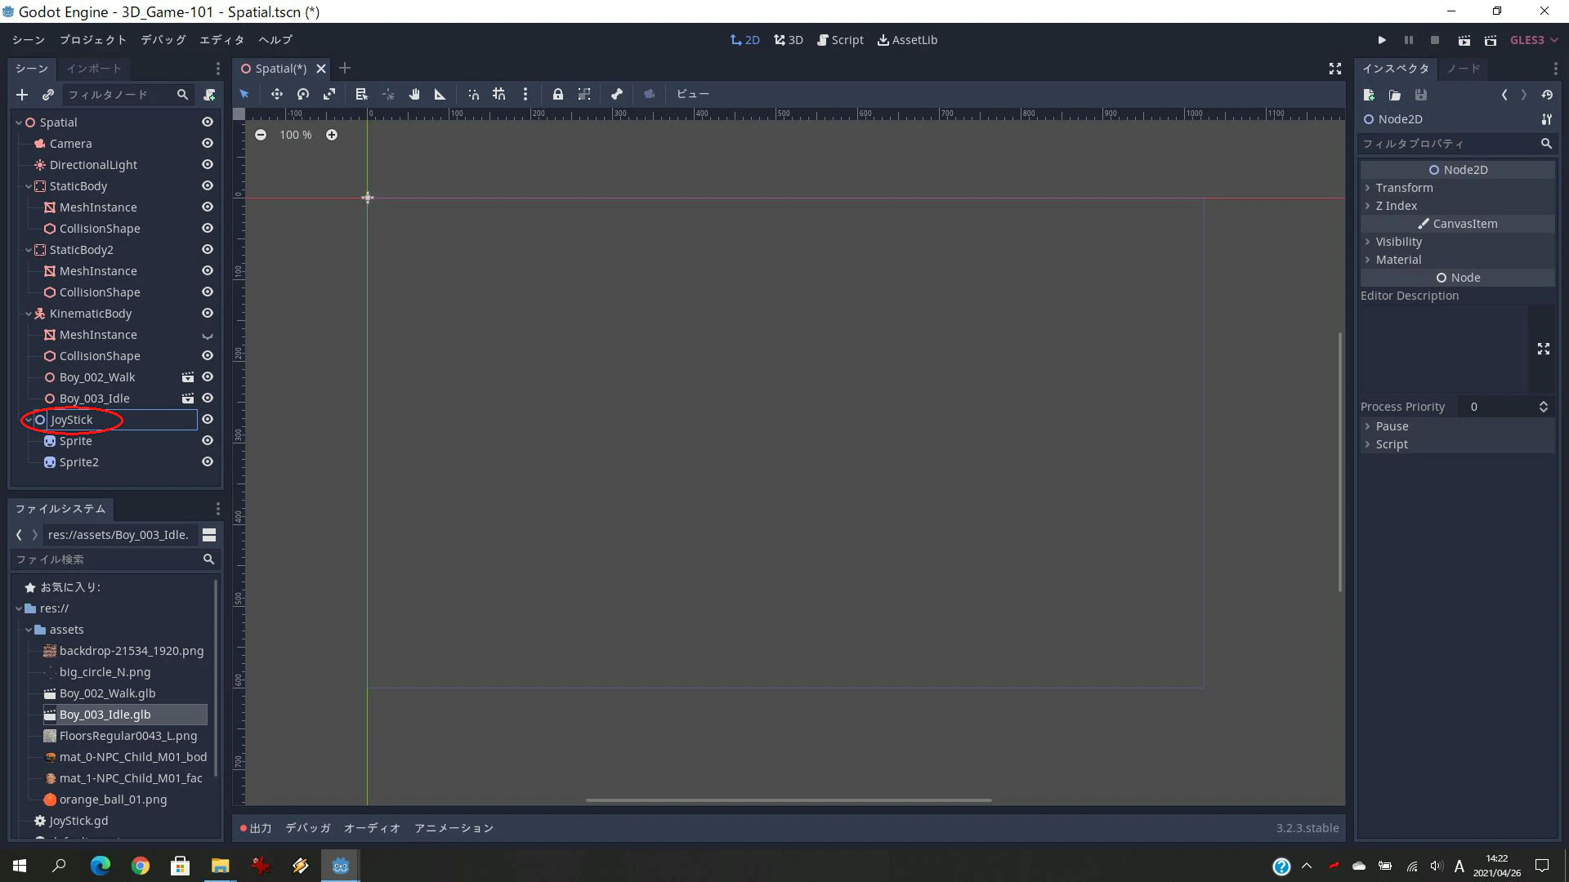Collapse the StaticBody node
1569x882 pixels.
(x=29, y=186)
